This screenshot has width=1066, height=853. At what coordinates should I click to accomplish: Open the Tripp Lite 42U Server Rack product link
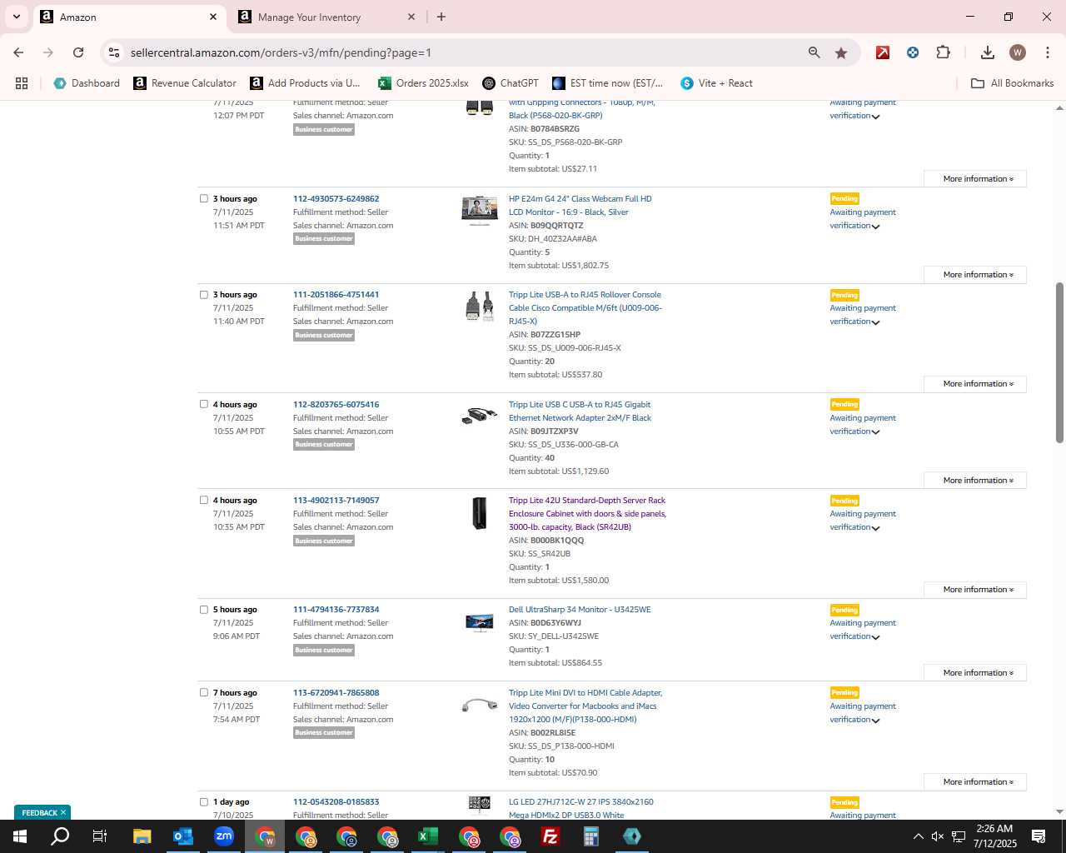pyautogui.click(x=588, y=514)
